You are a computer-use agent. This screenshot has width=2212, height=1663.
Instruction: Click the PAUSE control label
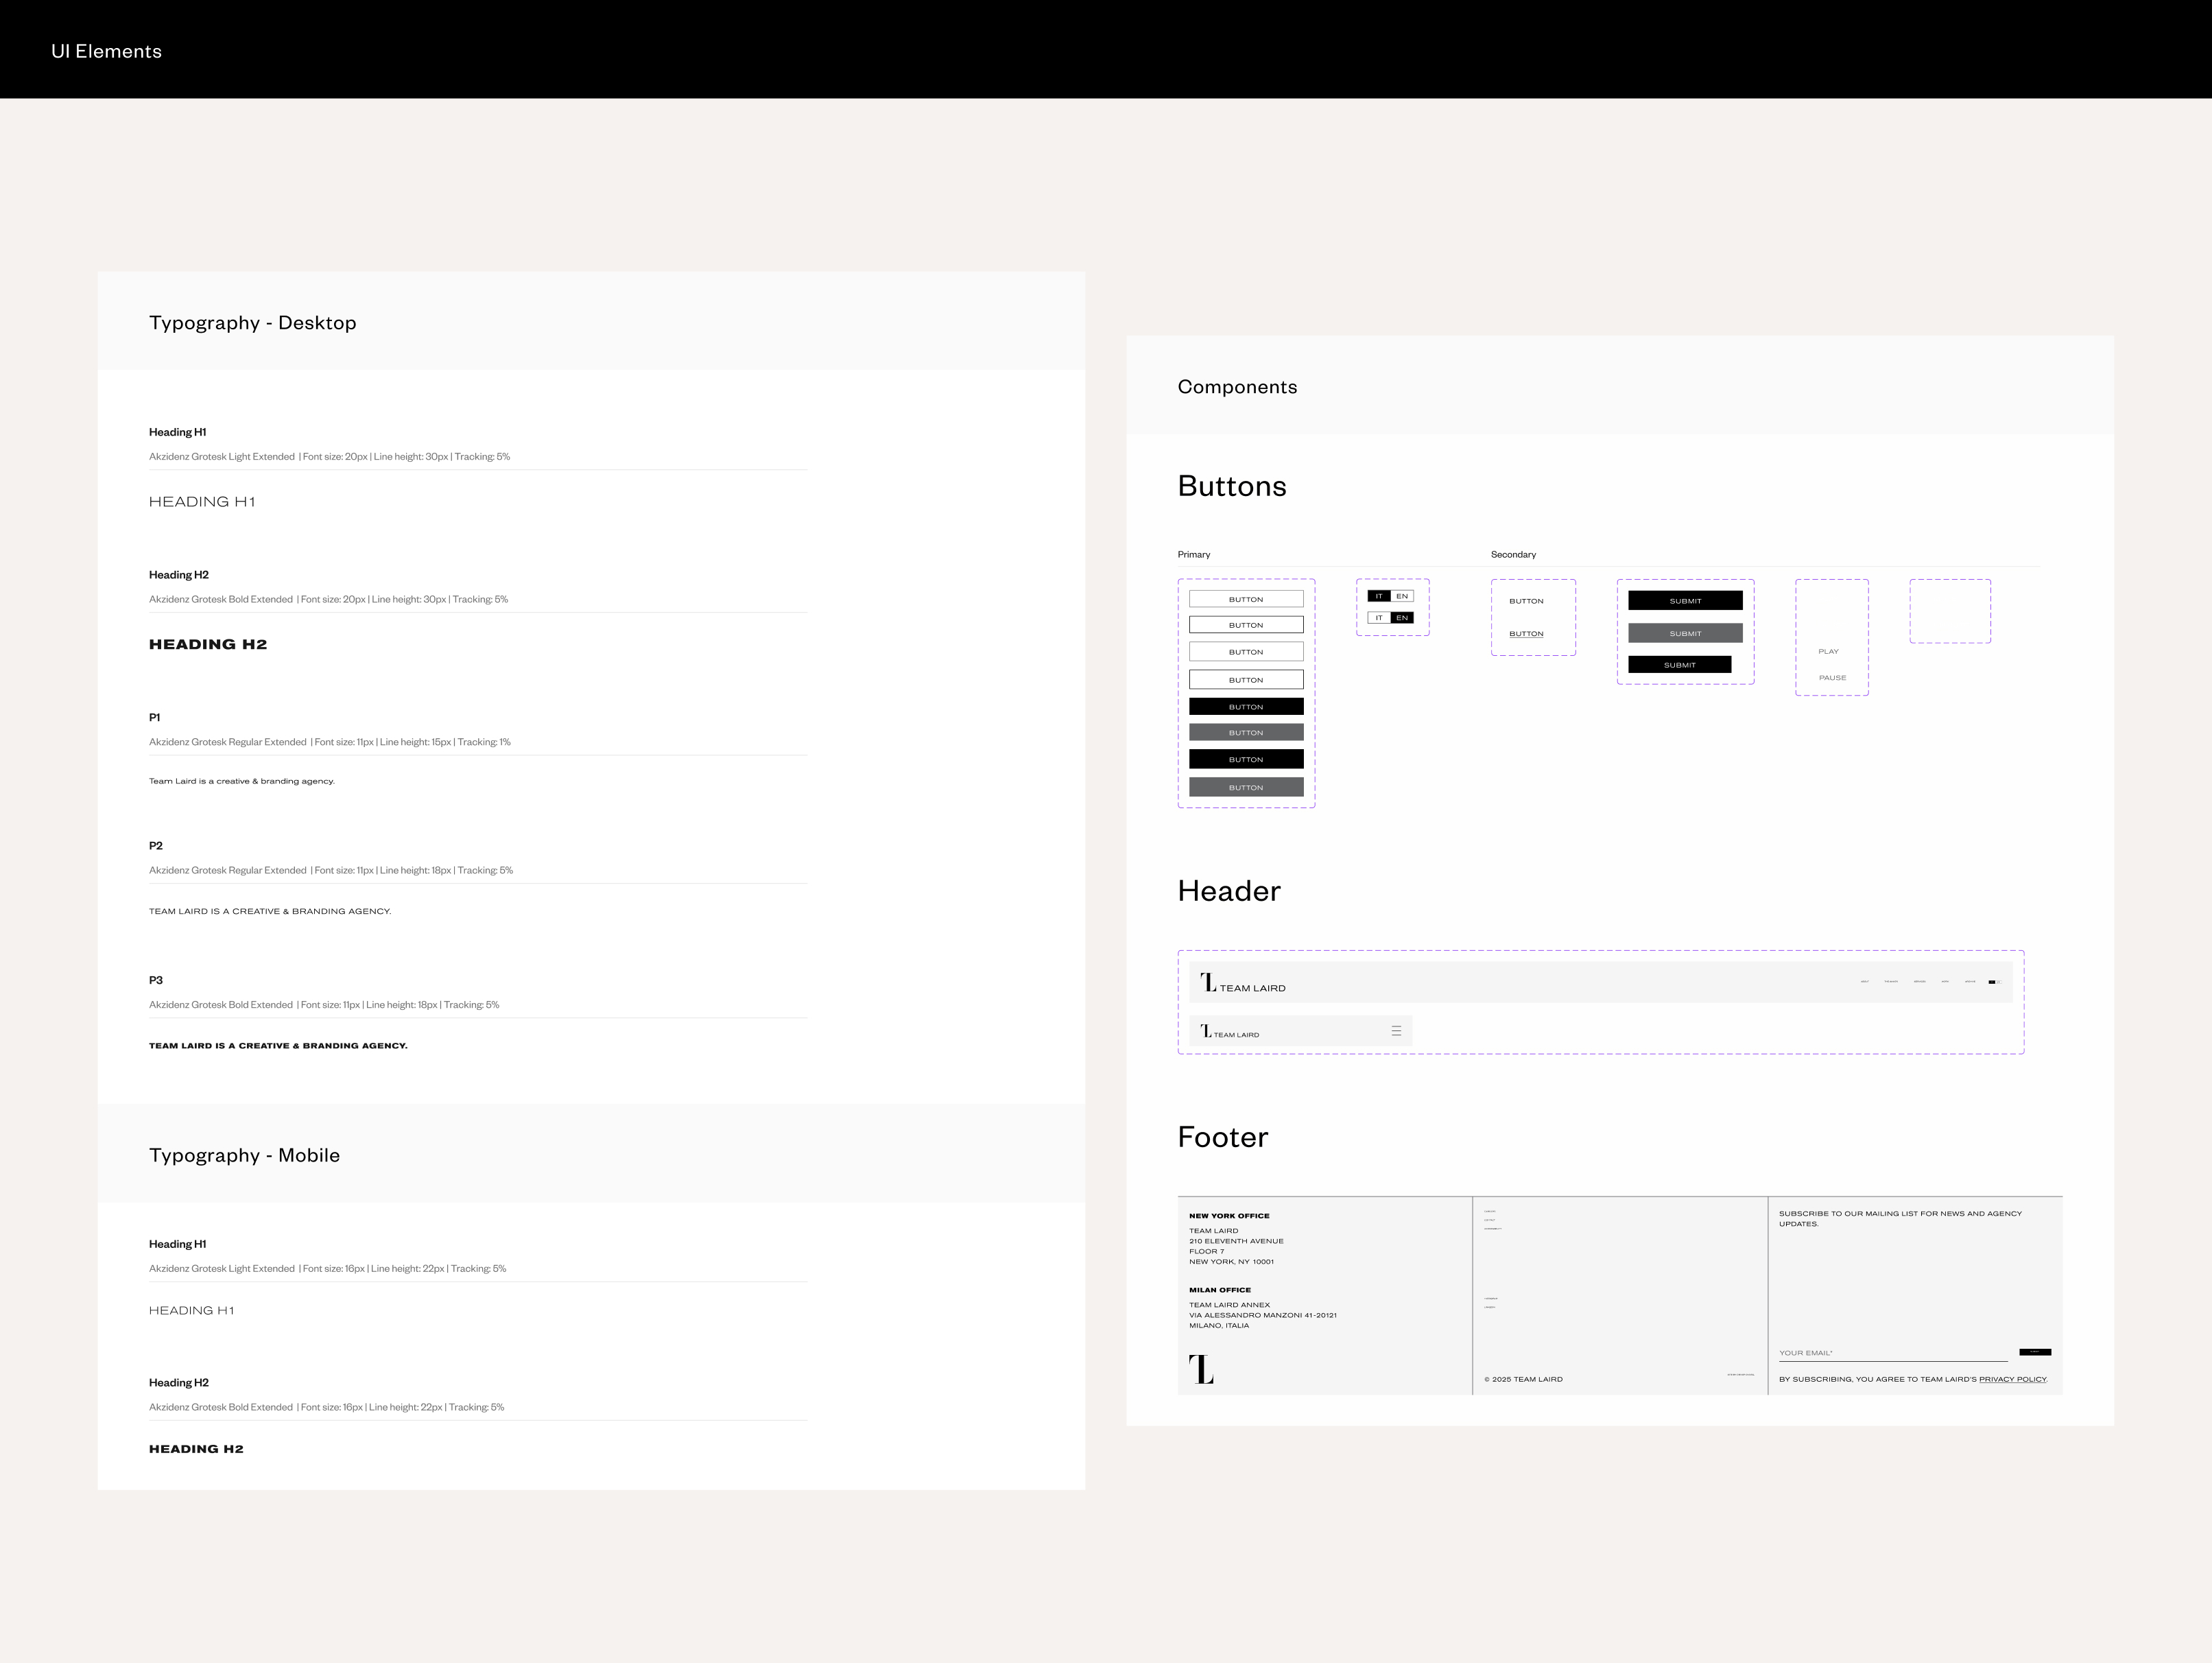coord(1832,678)
